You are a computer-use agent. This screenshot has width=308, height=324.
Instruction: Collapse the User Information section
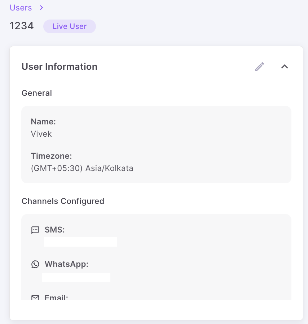click(x=285, y=67)
